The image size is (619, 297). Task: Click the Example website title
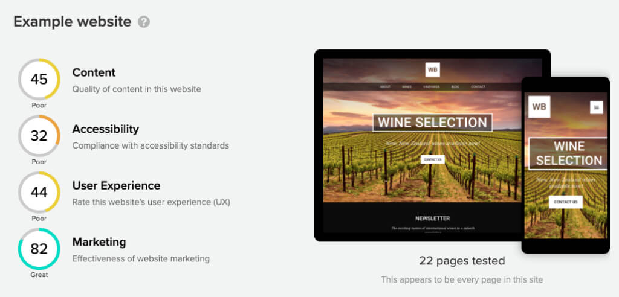(73, 22)
